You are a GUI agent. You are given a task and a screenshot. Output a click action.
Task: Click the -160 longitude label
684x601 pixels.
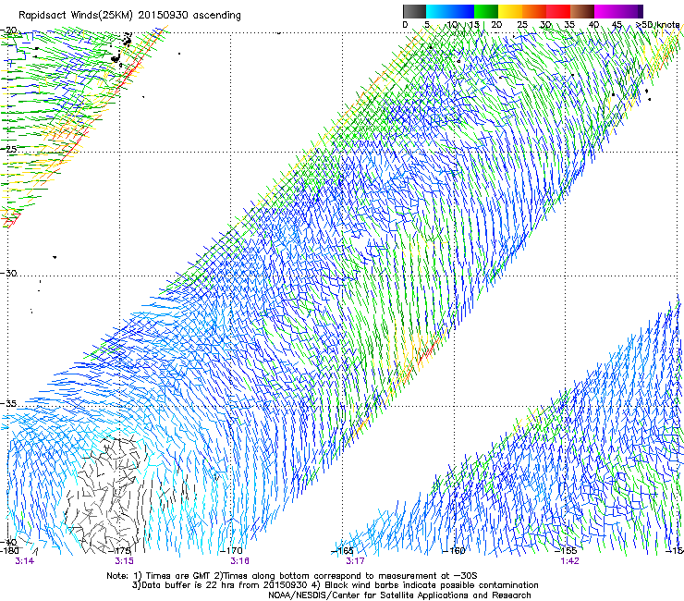click(x=454, y=551)
